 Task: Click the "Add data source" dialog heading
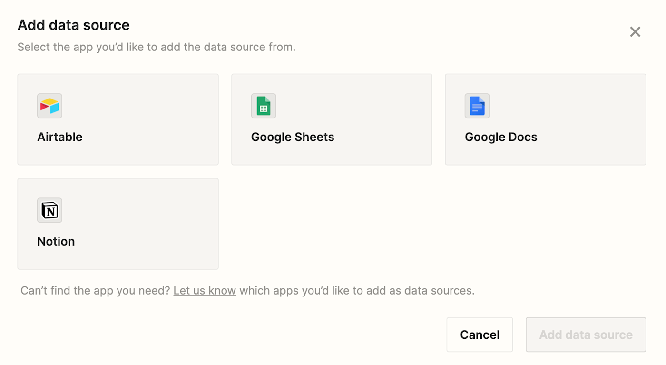pyautogui.click(x=74, y=25)
